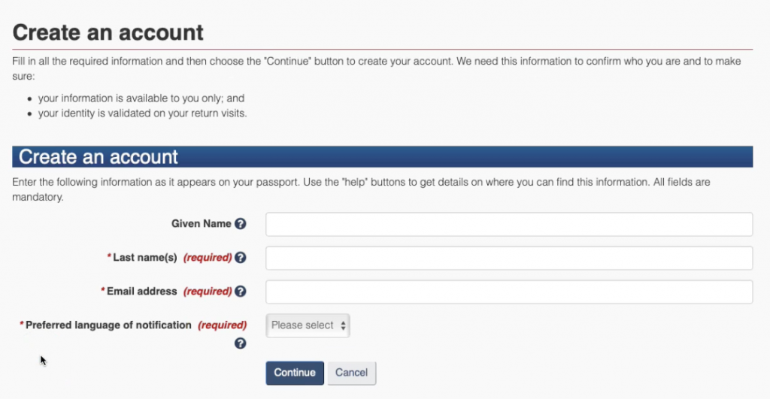Screen dimensions: 770x399
Task: Click the blue "Create an account" section banner
Action: [x=382, y=156]
